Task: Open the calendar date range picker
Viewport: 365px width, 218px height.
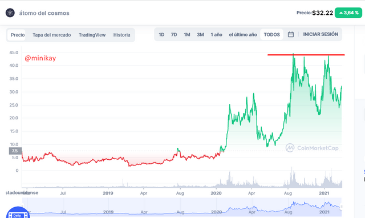Action: pos(290,34)
